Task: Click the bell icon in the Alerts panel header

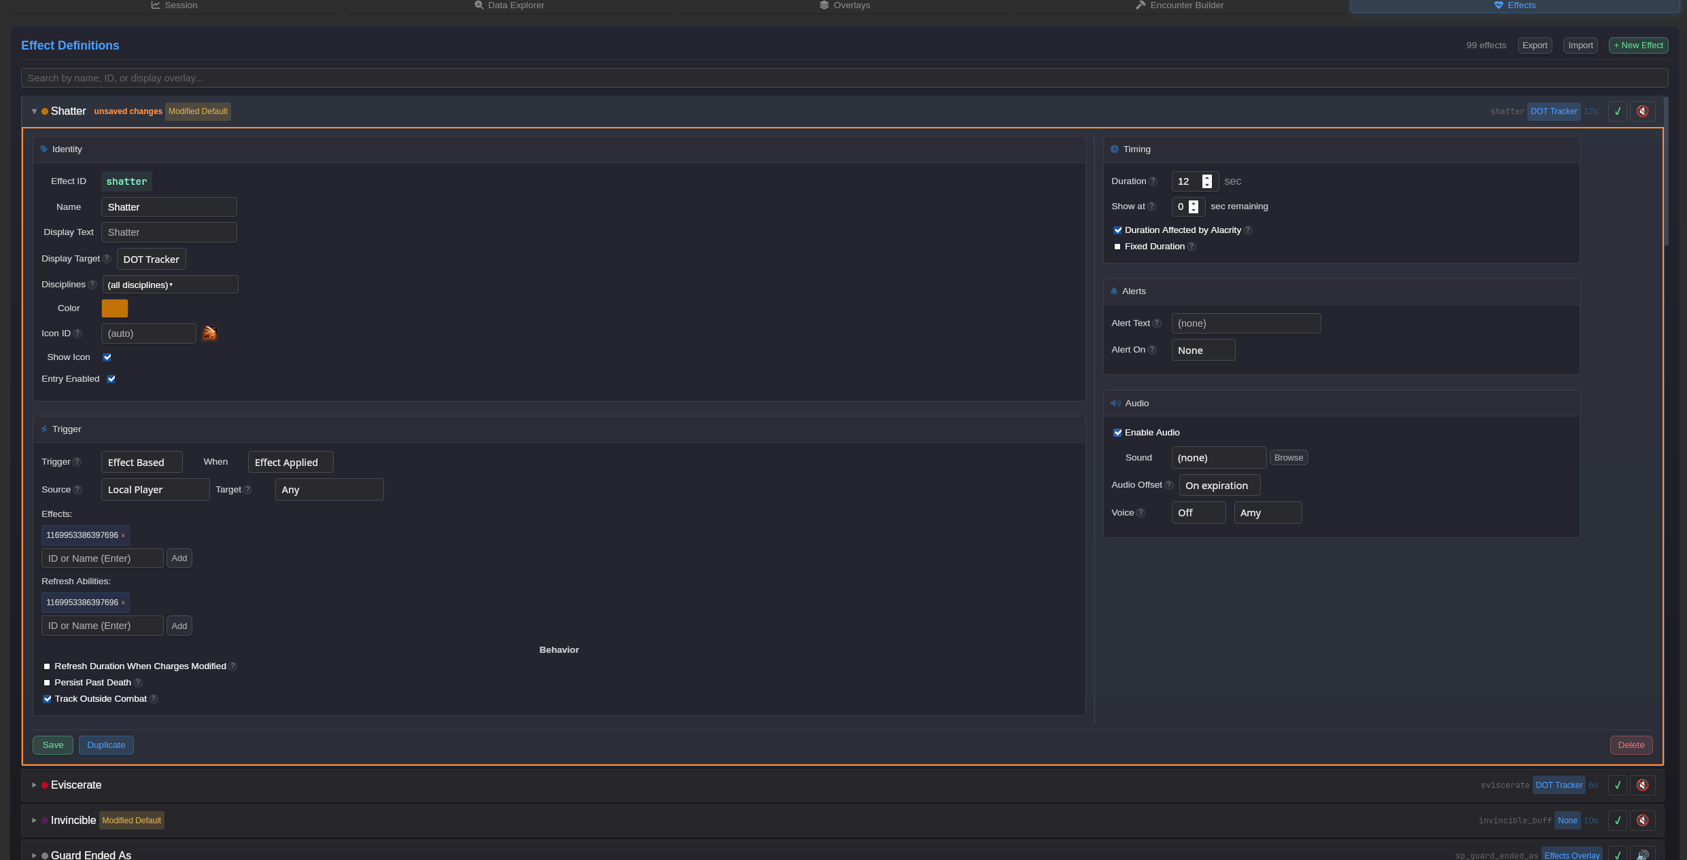Action: pos(1115,291)
